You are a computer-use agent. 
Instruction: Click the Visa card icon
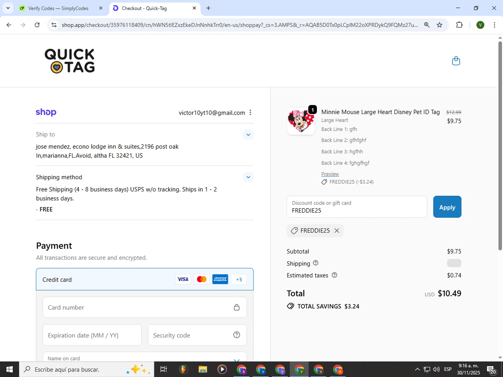[183, 279]
